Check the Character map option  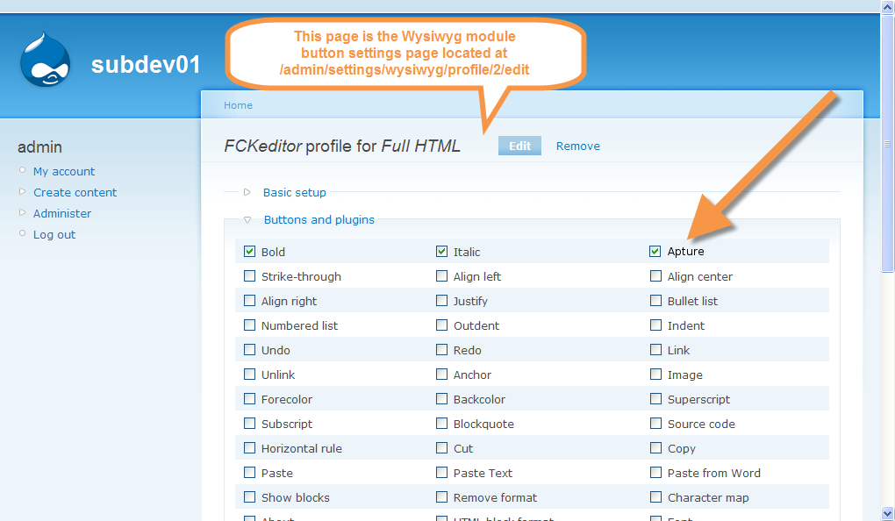point(655,497)
